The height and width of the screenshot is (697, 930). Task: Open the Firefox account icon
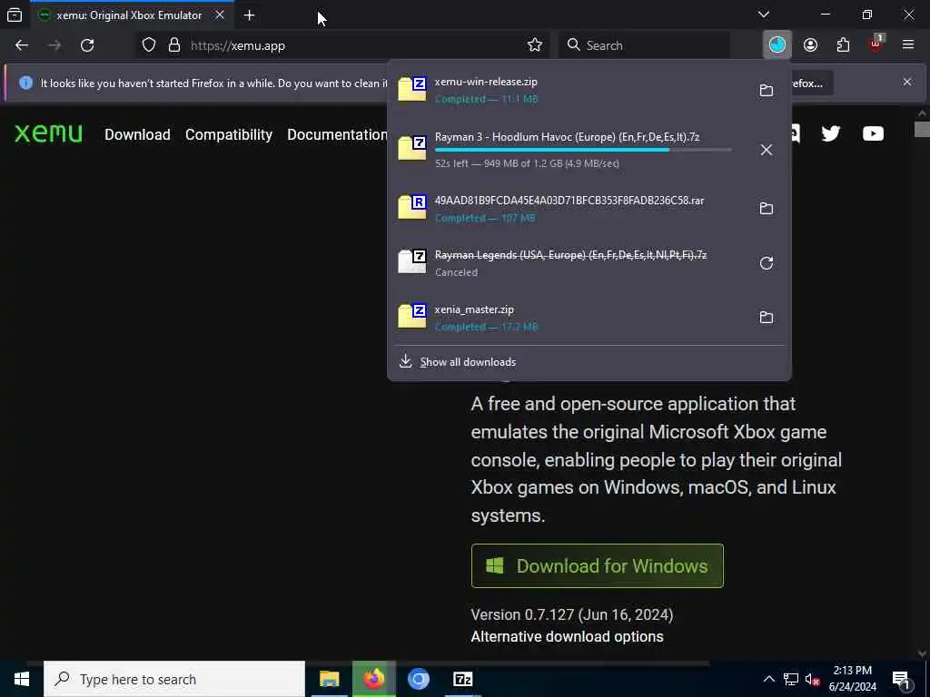(x=810, y=45)
